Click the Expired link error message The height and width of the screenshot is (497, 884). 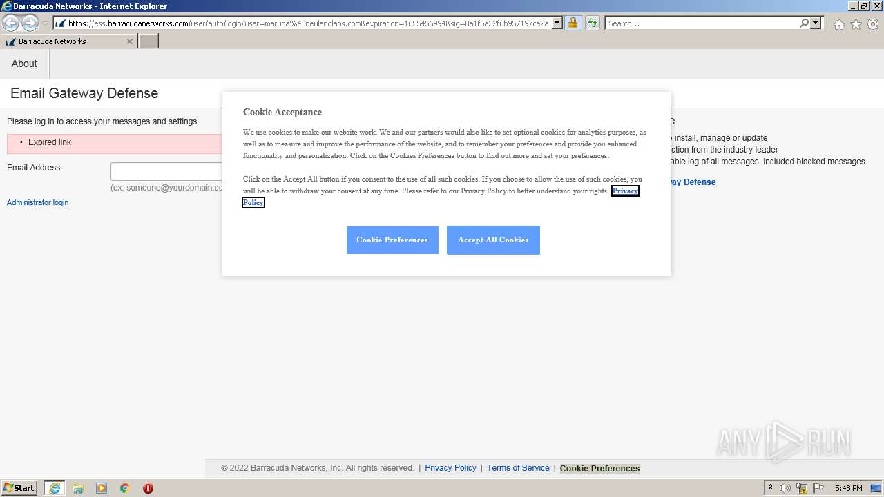coord(50,142)
